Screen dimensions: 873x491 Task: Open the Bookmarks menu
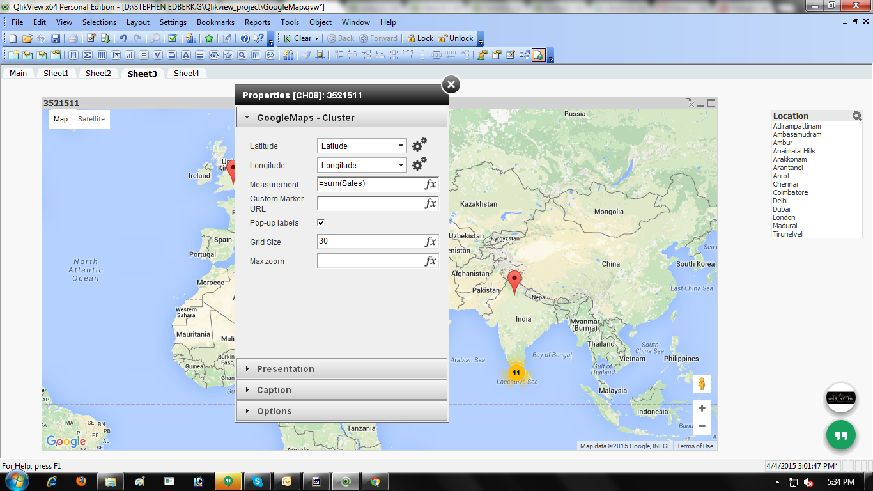tap(215, 22)
